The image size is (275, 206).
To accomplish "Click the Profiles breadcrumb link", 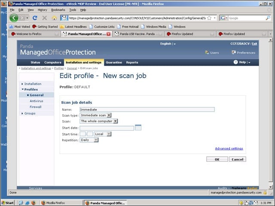I will pyautogui.click(x=59, y=68).
